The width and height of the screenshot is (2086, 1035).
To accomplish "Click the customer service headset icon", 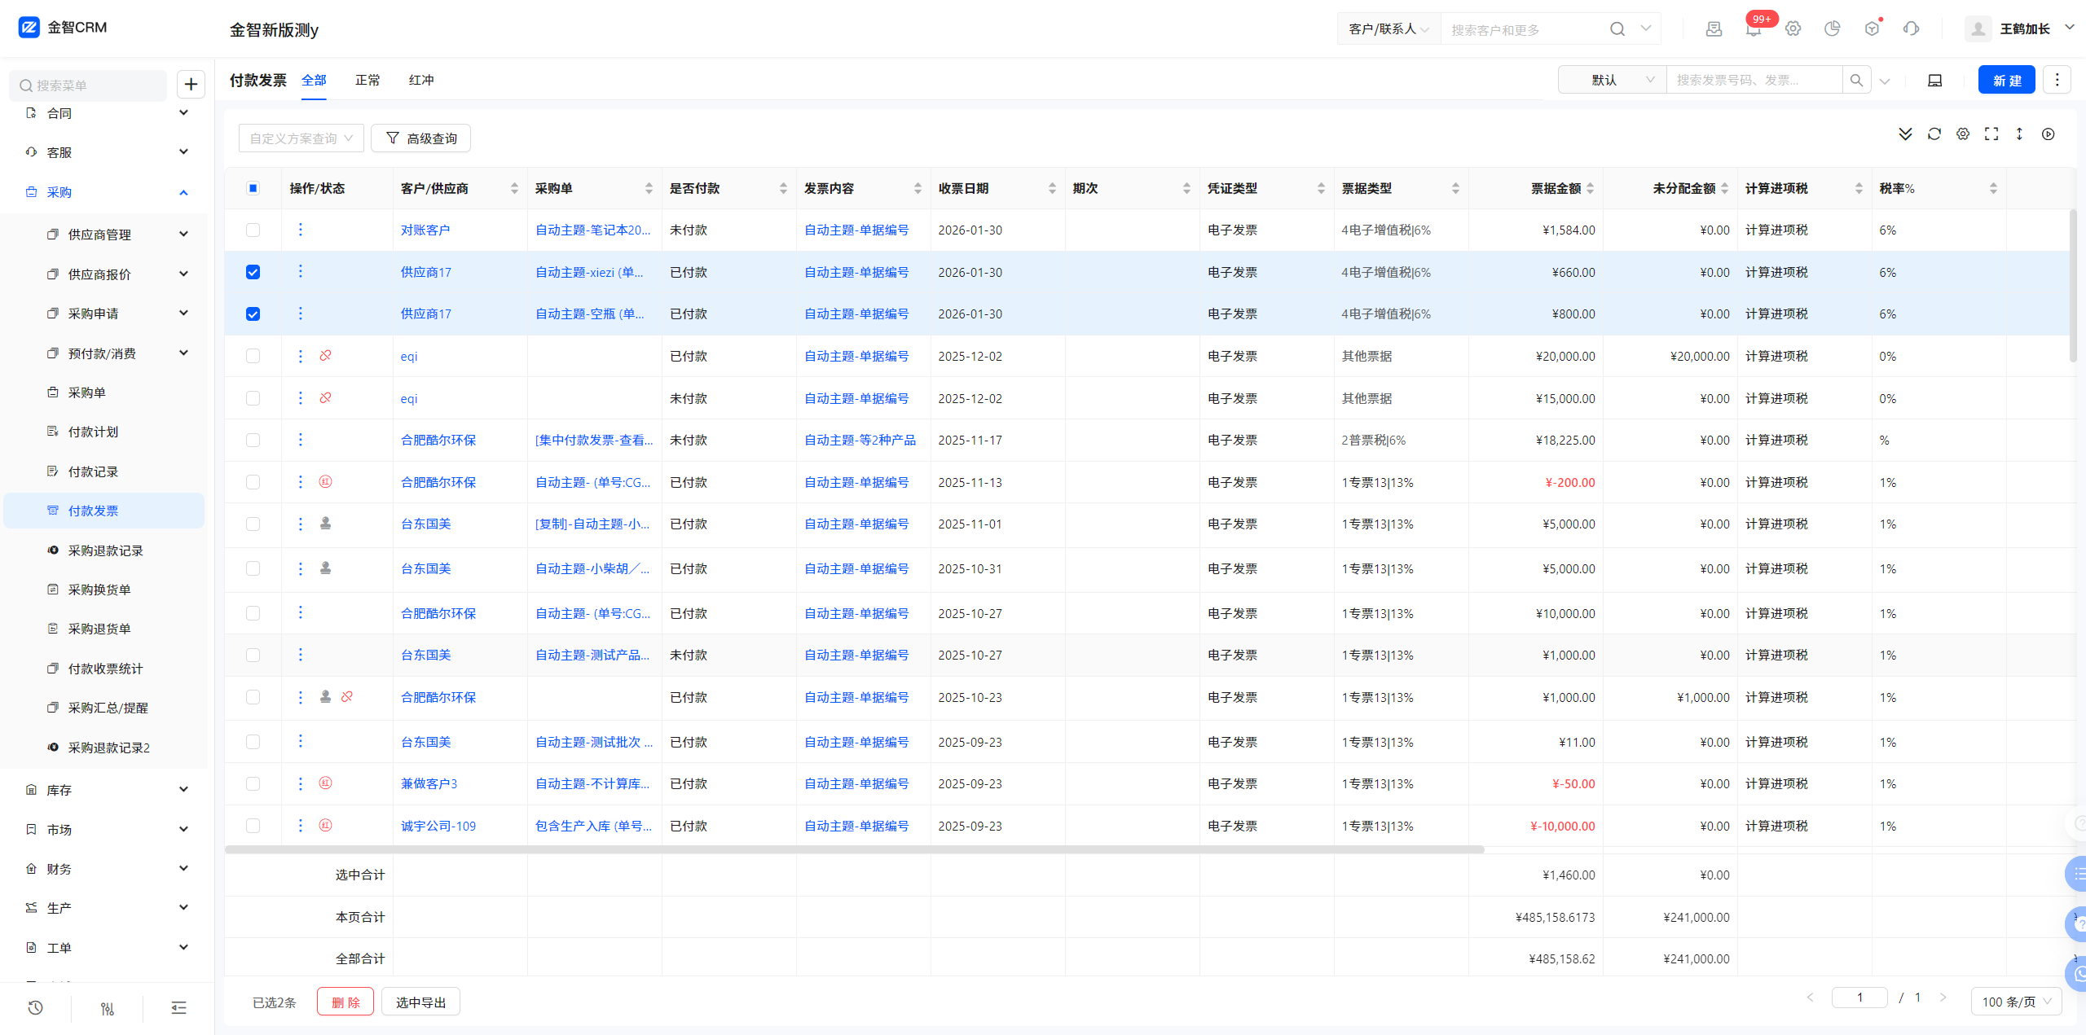I will [x=1911, y=29].
